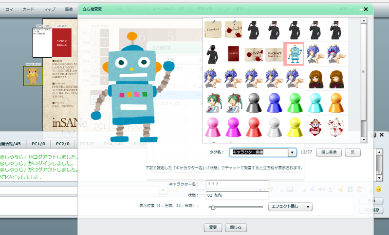Choose the red pawn piece image
389x235 pixels.
coord(254,127)
